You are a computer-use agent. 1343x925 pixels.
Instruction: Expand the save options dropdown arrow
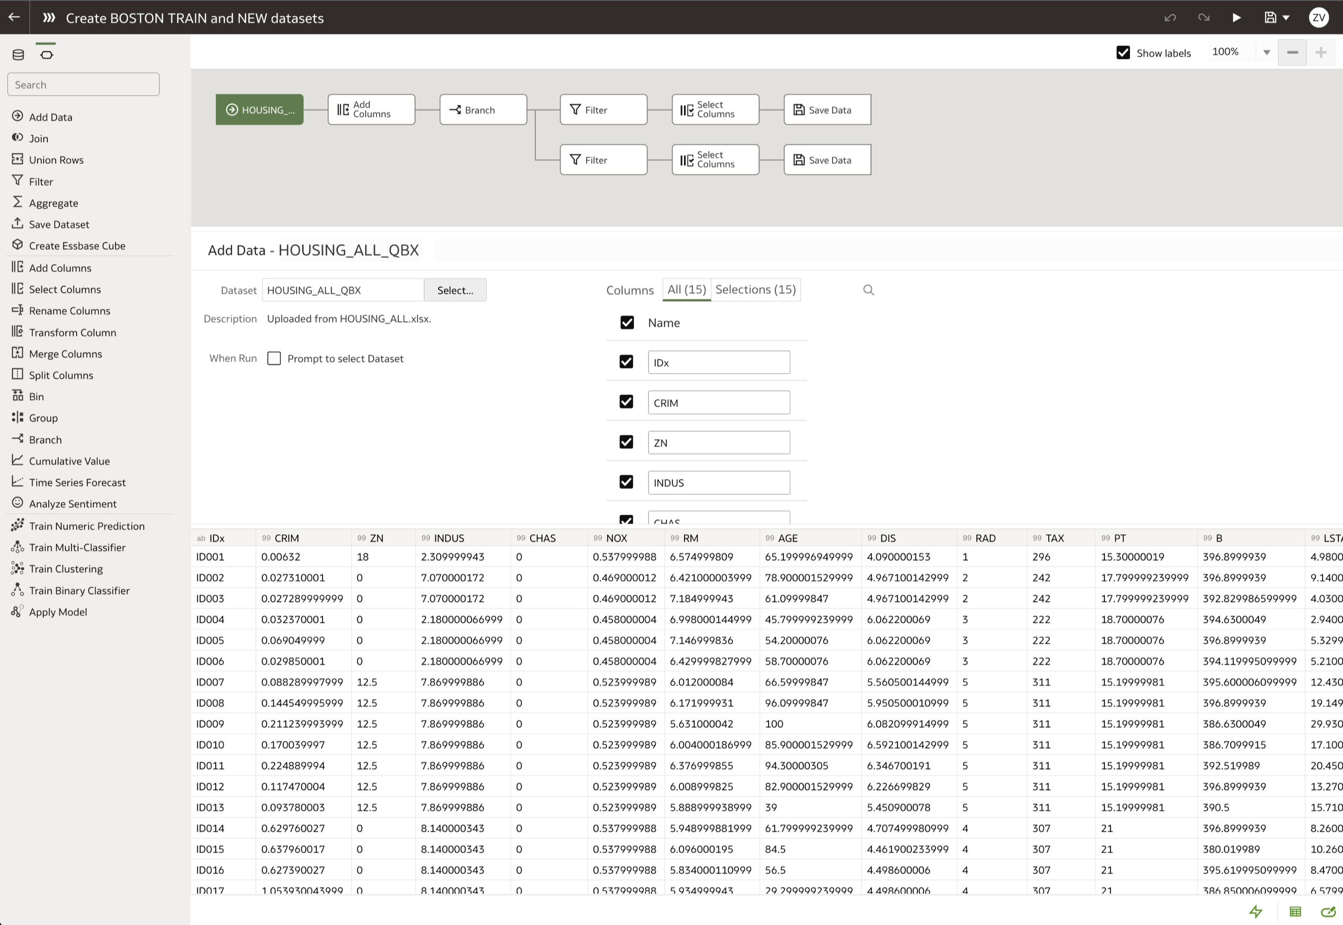pyautogui.click(x=1286, y=17)
